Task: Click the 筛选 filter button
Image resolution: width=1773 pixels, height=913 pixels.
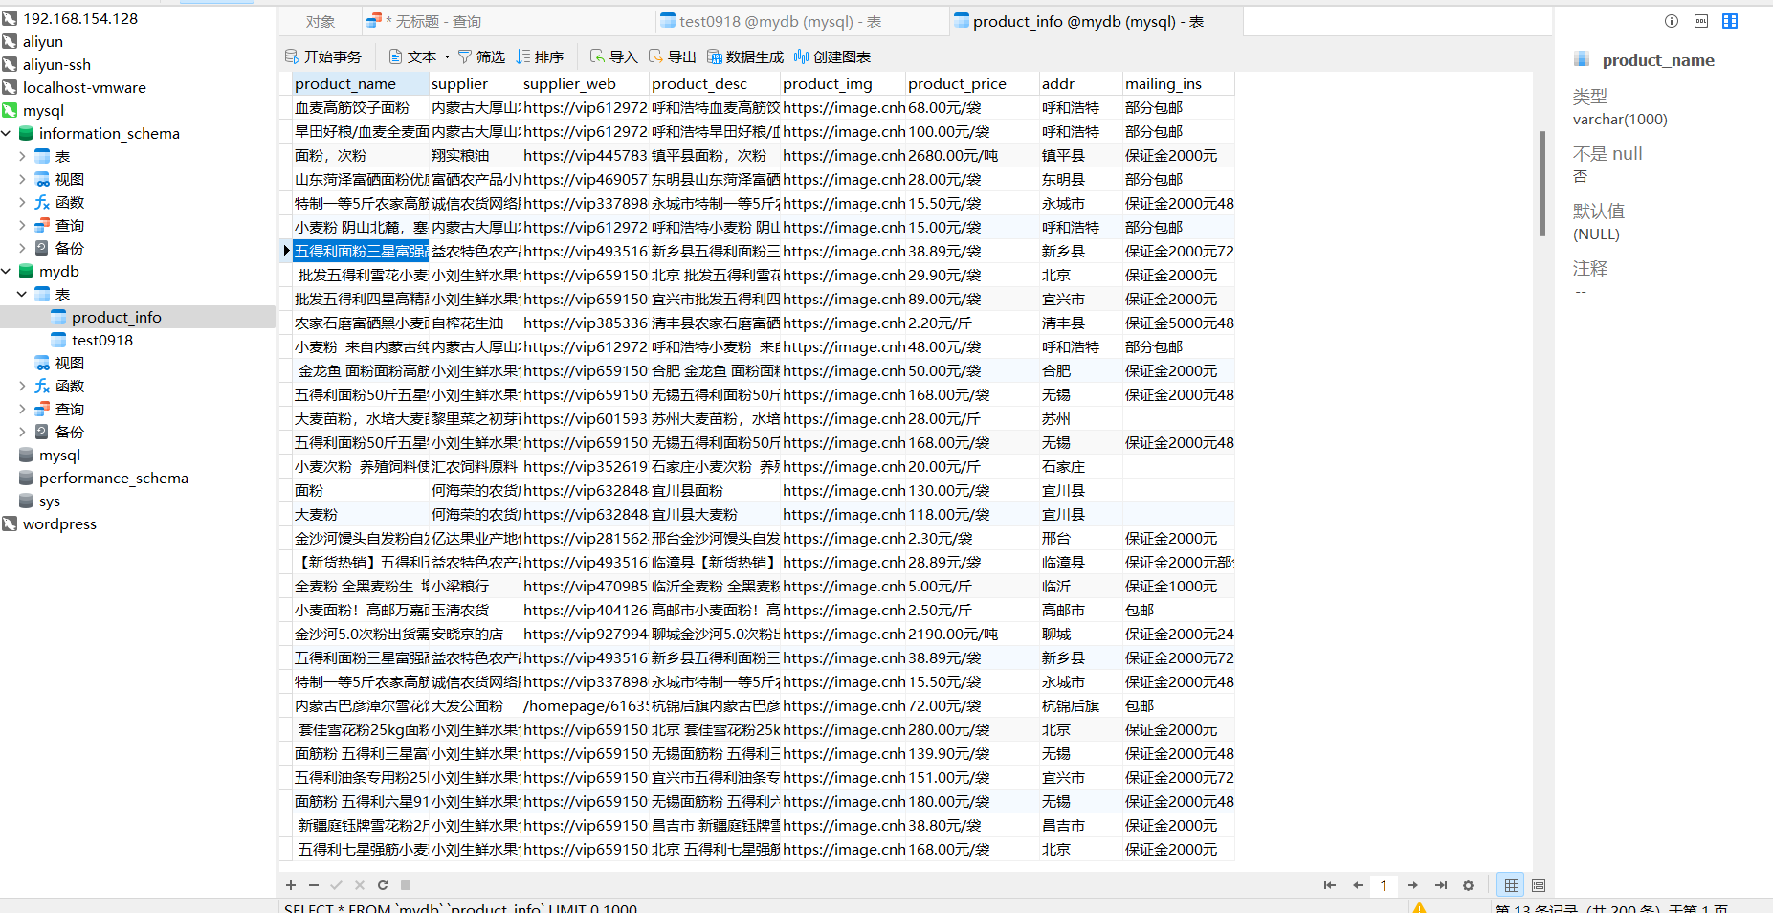Action: pos(481,57)
